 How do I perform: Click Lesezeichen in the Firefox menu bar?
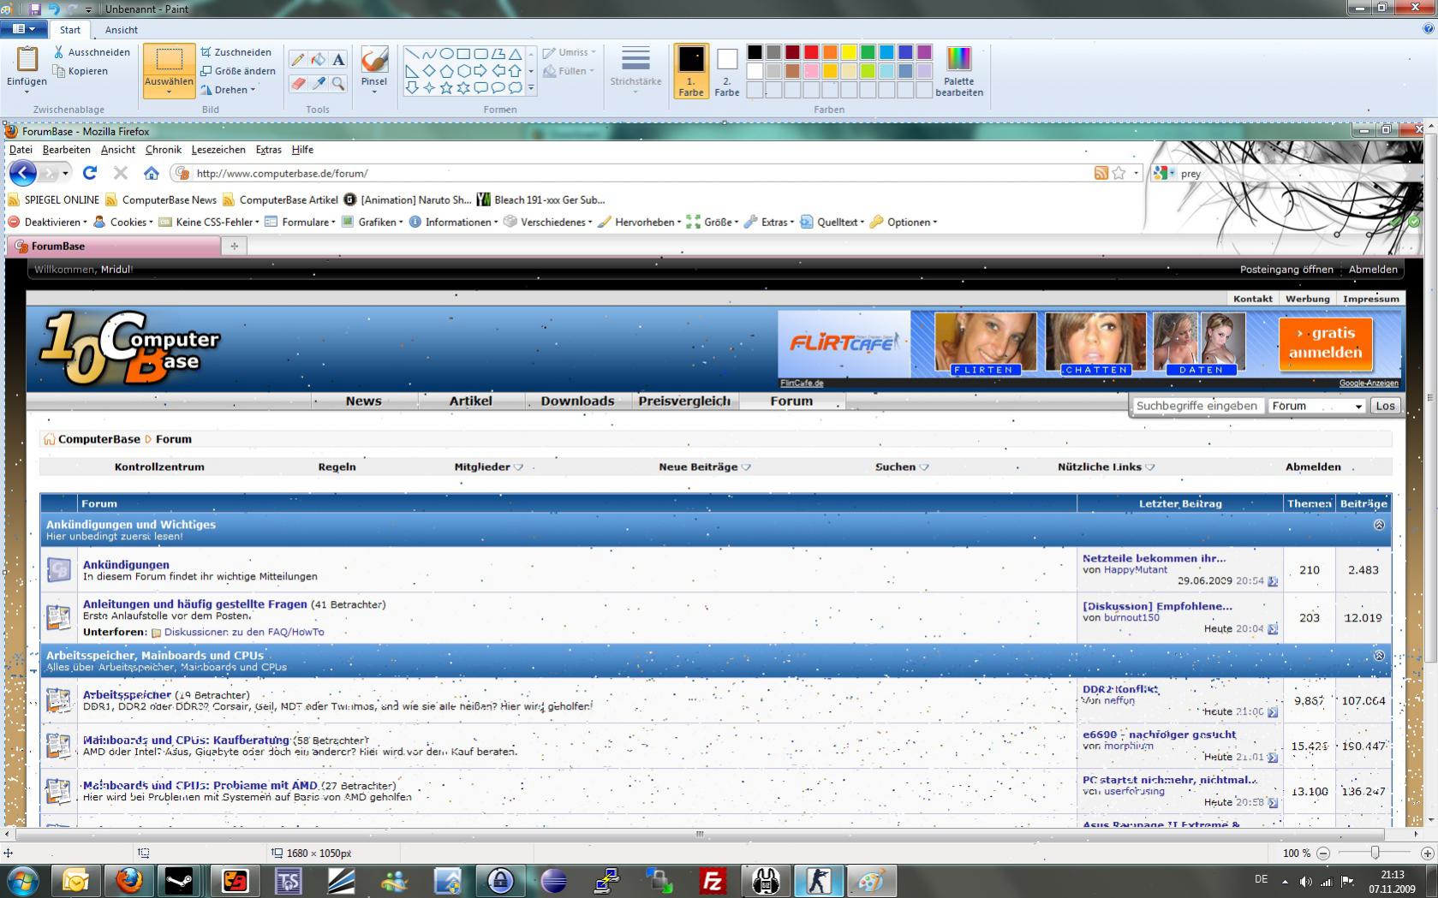click(x=218, y=150)
